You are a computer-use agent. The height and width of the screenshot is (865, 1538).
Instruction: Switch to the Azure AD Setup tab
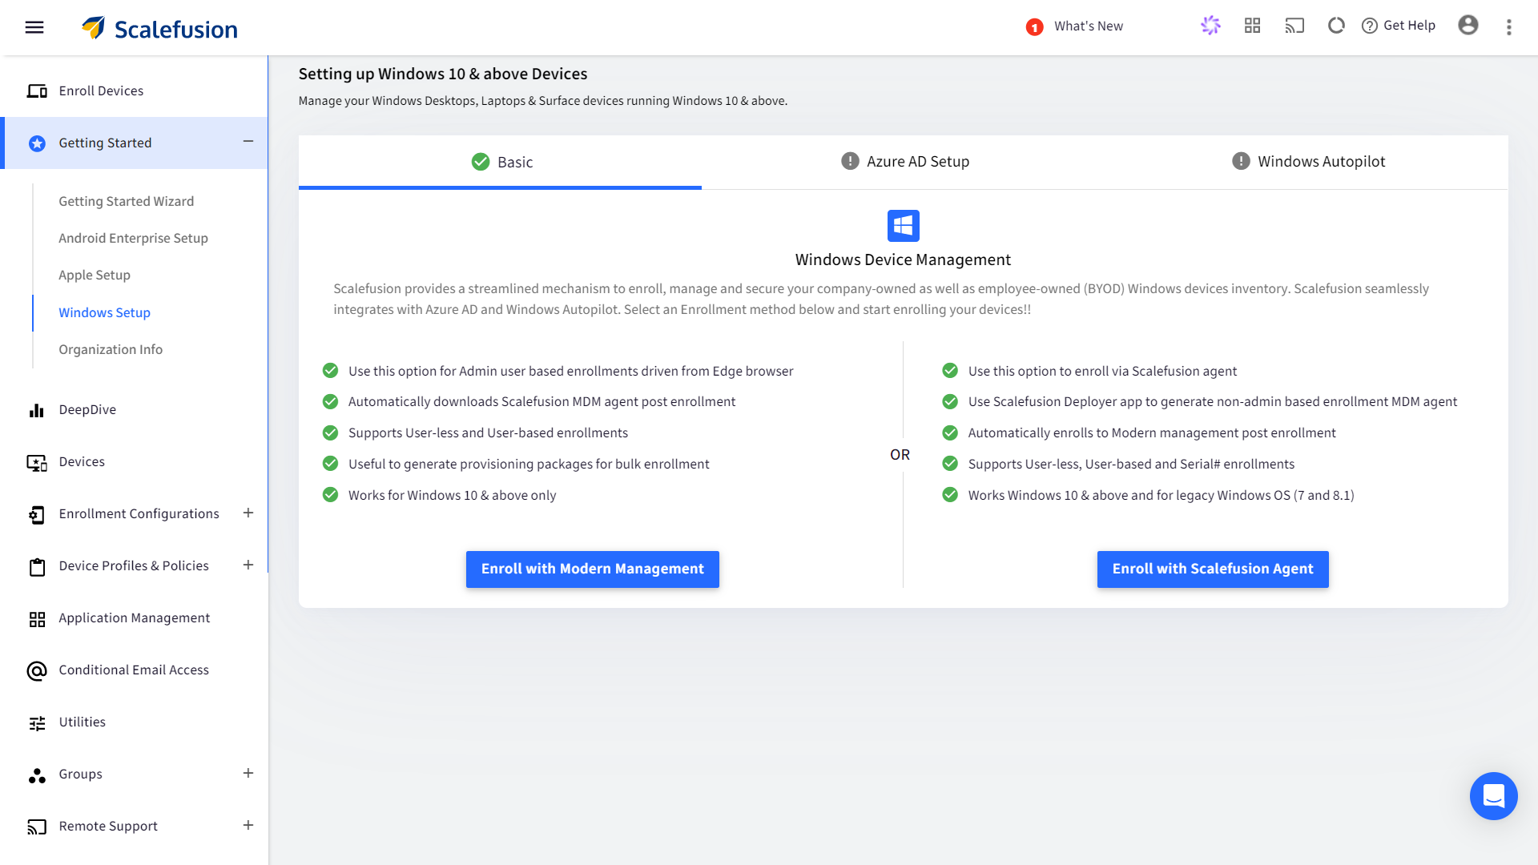pos(904,162)
